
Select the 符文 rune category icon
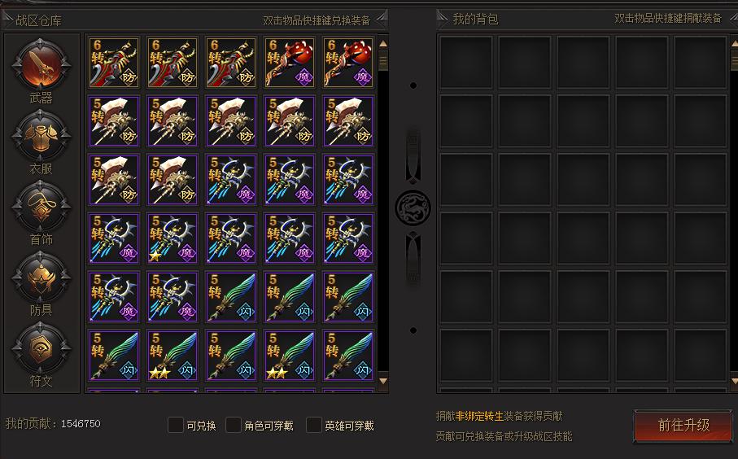click(41, 348)
